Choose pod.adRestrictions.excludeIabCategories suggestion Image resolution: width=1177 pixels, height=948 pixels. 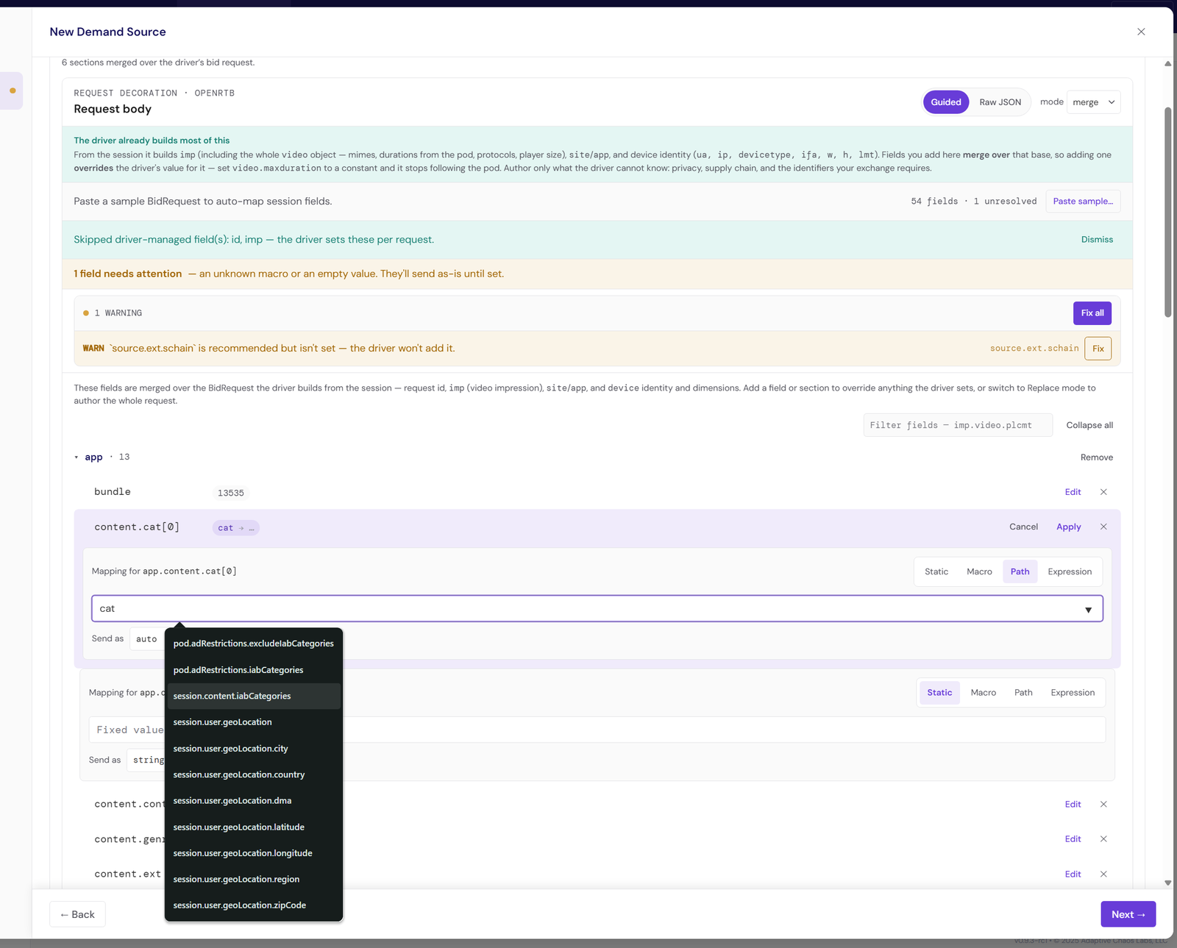point(253,644)
